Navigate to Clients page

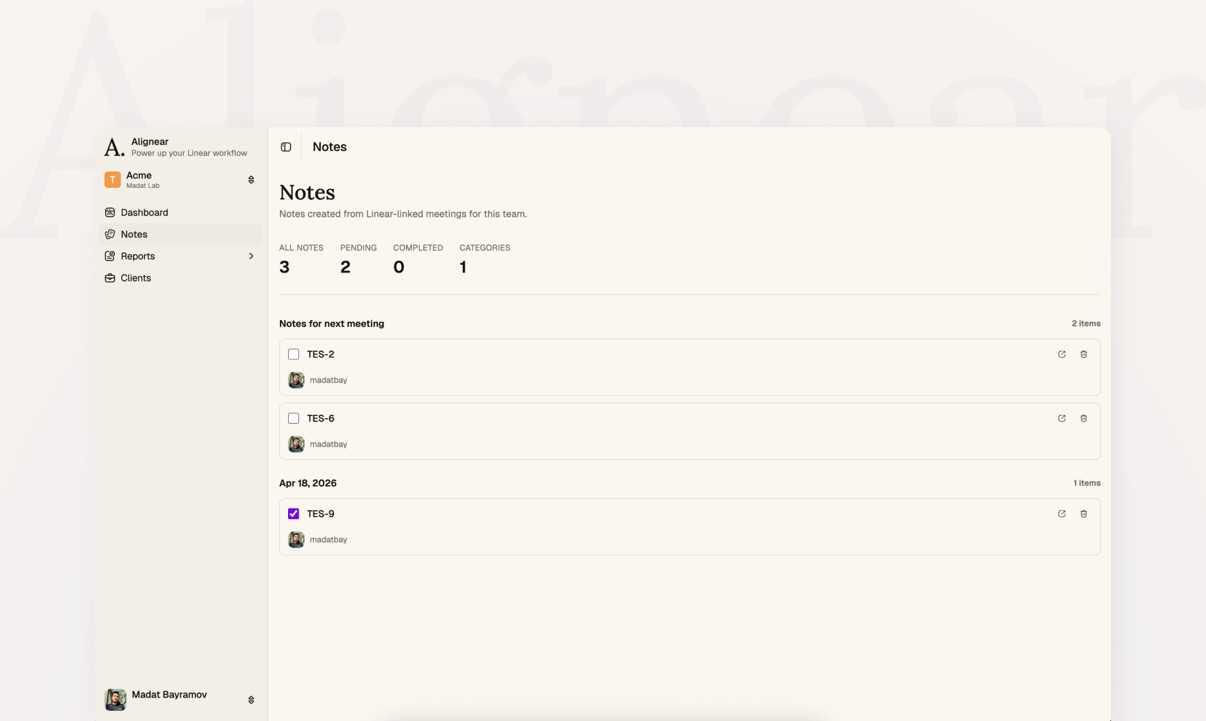point(180,278)
